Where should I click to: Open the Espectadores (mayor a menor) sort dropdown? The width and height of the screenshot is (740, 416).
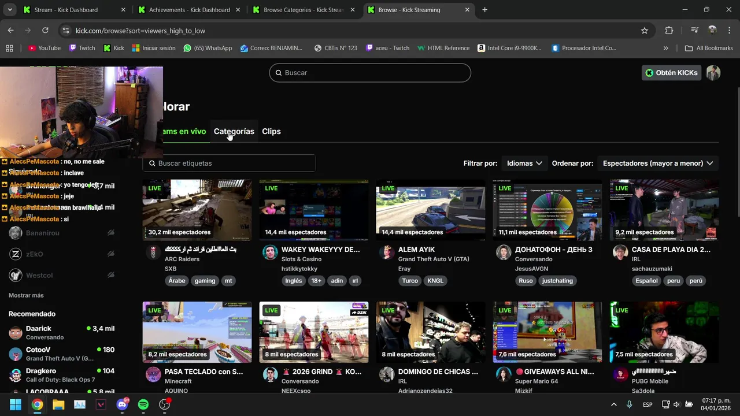pos(658,163)
